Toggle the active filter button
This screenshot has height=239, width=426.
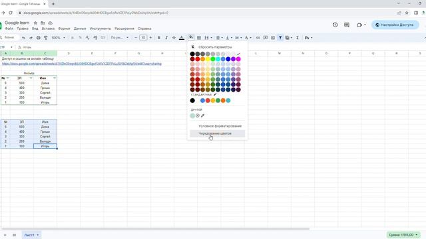coord(280,38)
